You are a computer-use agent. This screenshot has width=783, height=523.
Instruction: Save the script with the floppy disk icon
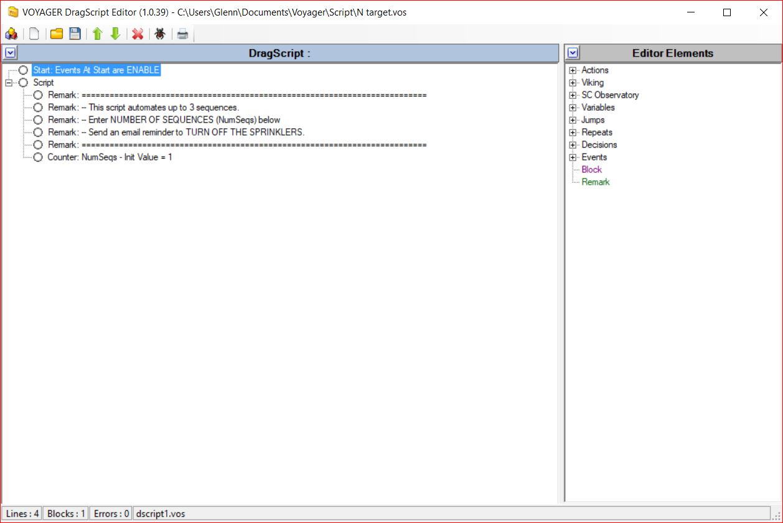coord(75,34)
